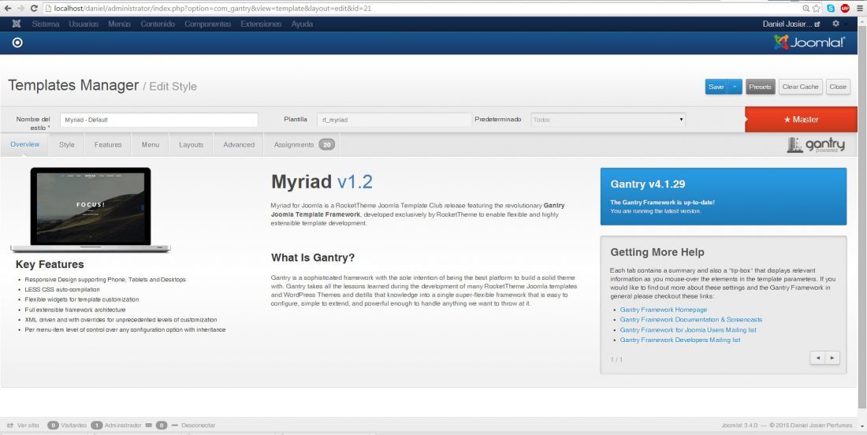867x435 pixels.
Task: Click the Close button in toolbar
Action: pyautogui.click(x=838, y=87)
